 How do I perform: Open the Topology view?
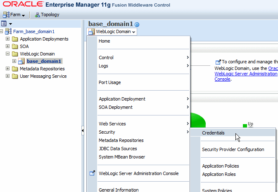click(x=47, y=15)
